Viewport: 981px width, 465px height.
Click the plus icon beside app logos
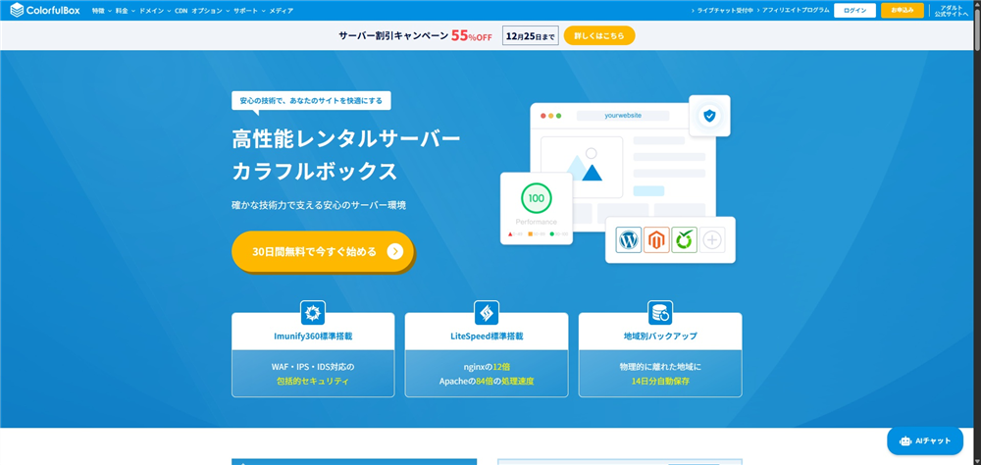pyautogui.click(x=712, y=239)
